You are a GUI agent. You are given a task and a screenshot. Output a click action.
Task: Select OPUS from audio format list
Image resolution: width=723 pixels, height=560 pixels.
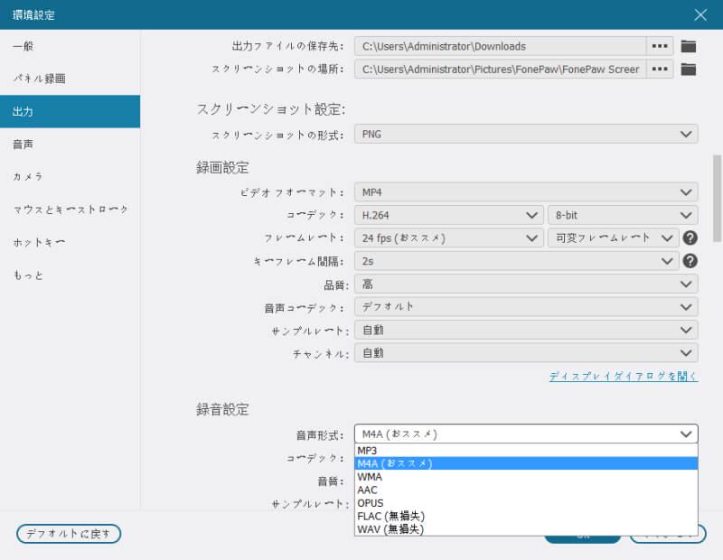coord(526,503)
